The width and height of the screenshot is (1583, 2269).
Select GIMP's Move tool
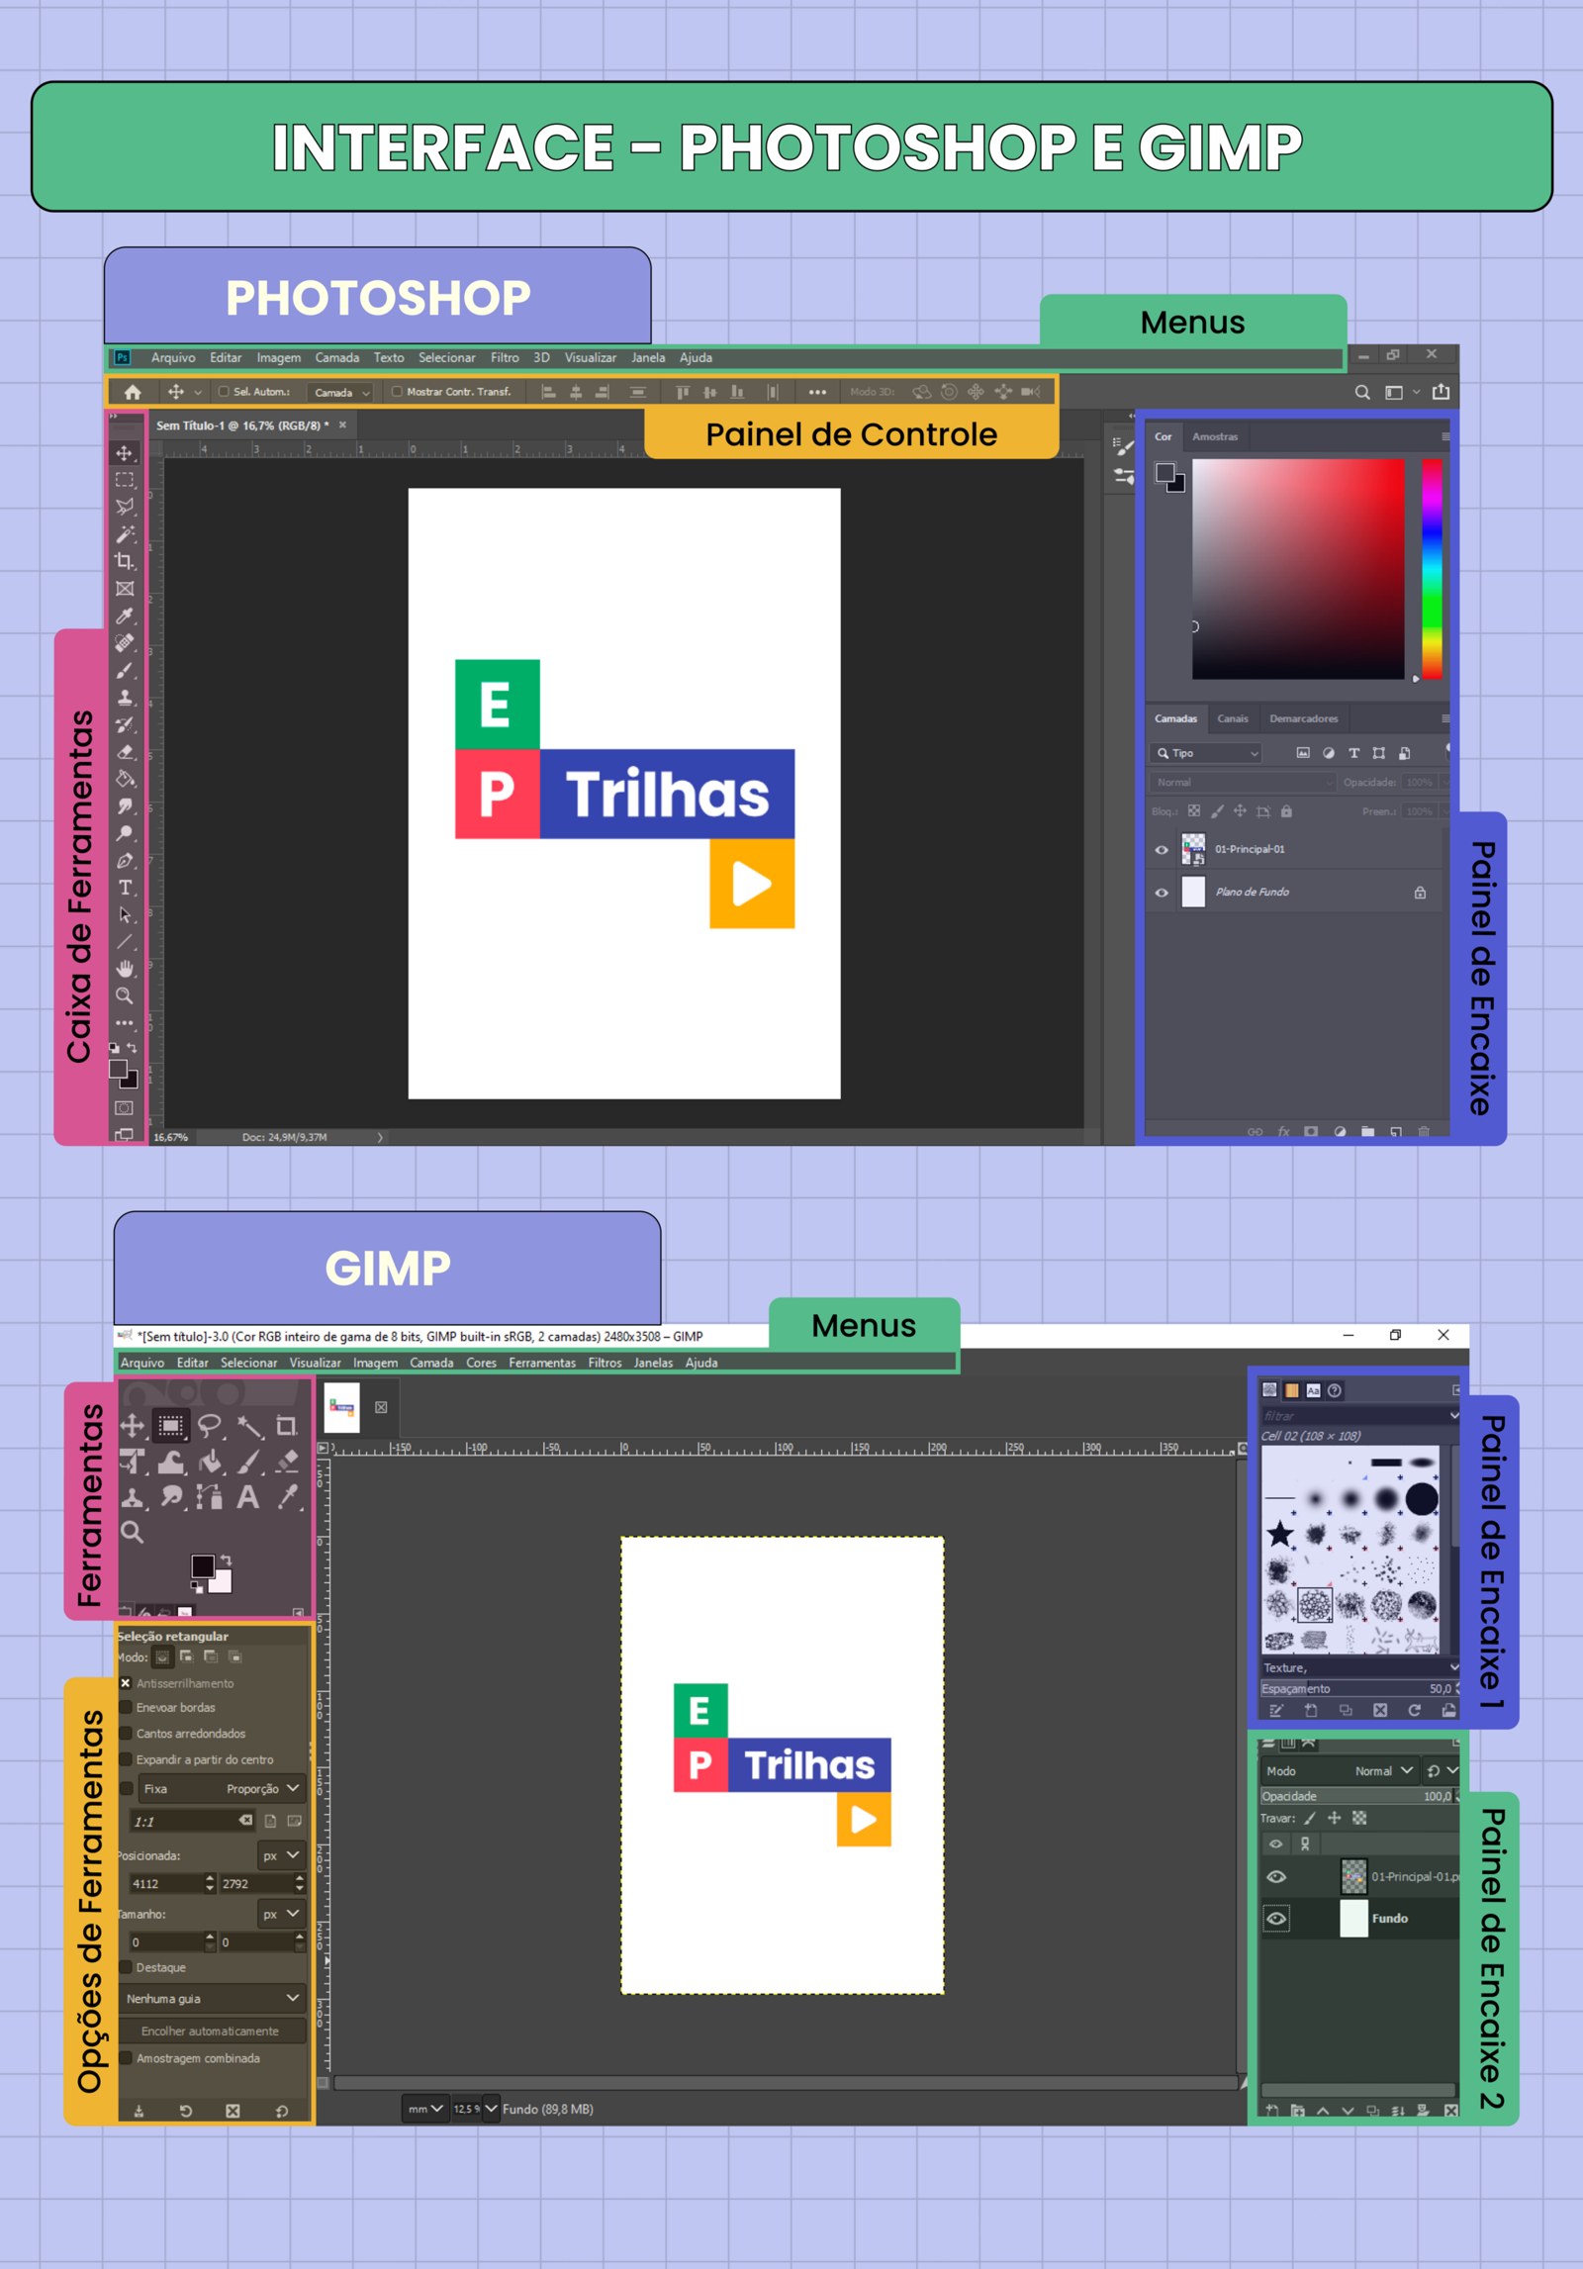(x=132, y=1426)
